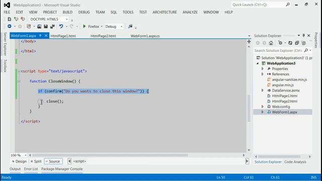
Task: Open the Package Manager Console tab
Action: (x=62, y=169)
